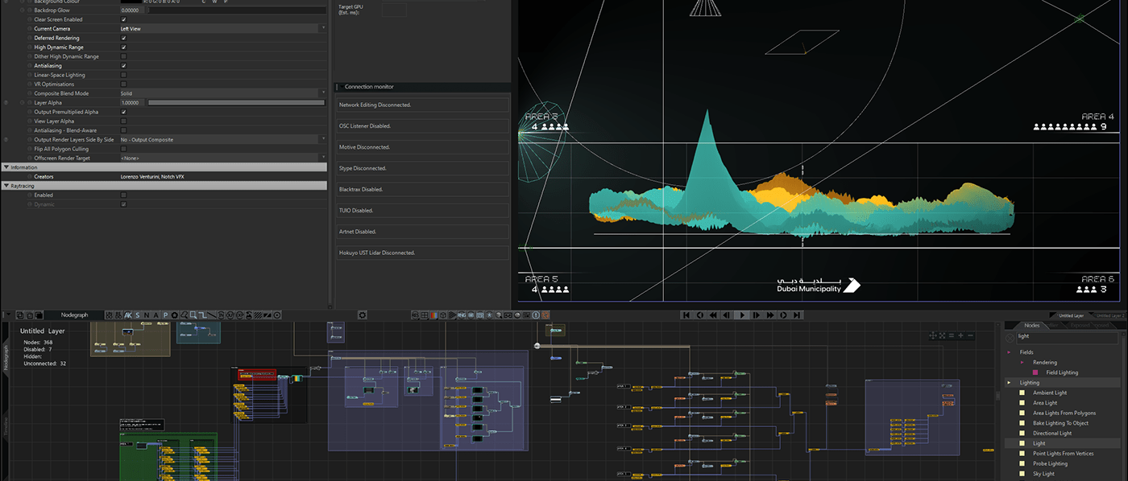The image size is (1128, 481).
Task: Switch to the Exposed tab
Action: point(1080,325)
